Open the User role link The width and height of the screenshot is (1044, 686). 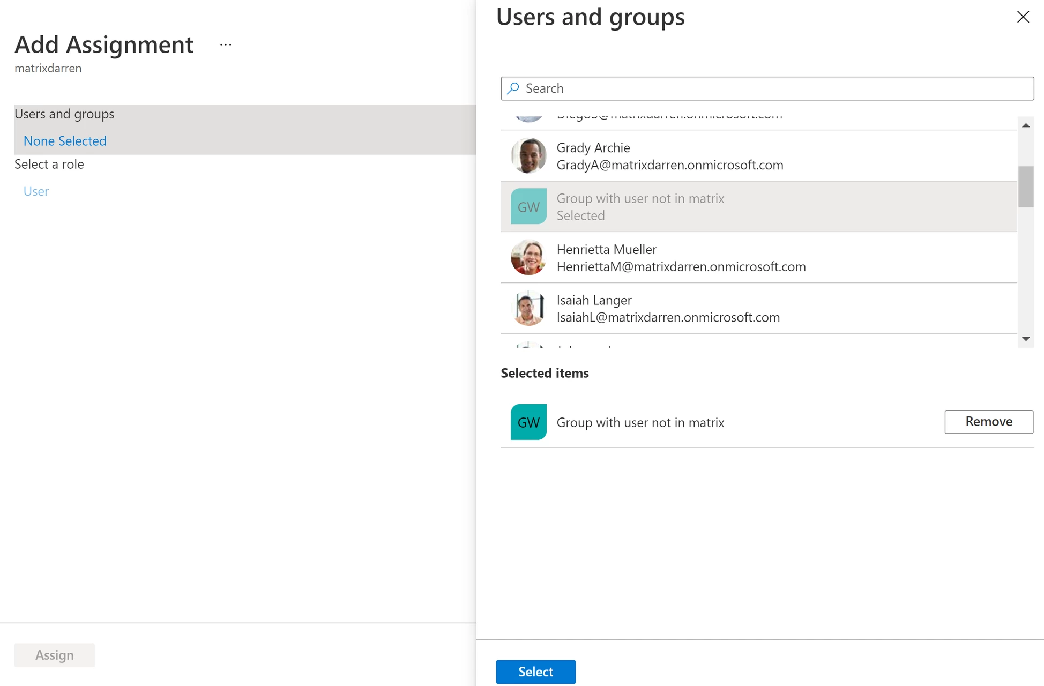tap(36, 191)
